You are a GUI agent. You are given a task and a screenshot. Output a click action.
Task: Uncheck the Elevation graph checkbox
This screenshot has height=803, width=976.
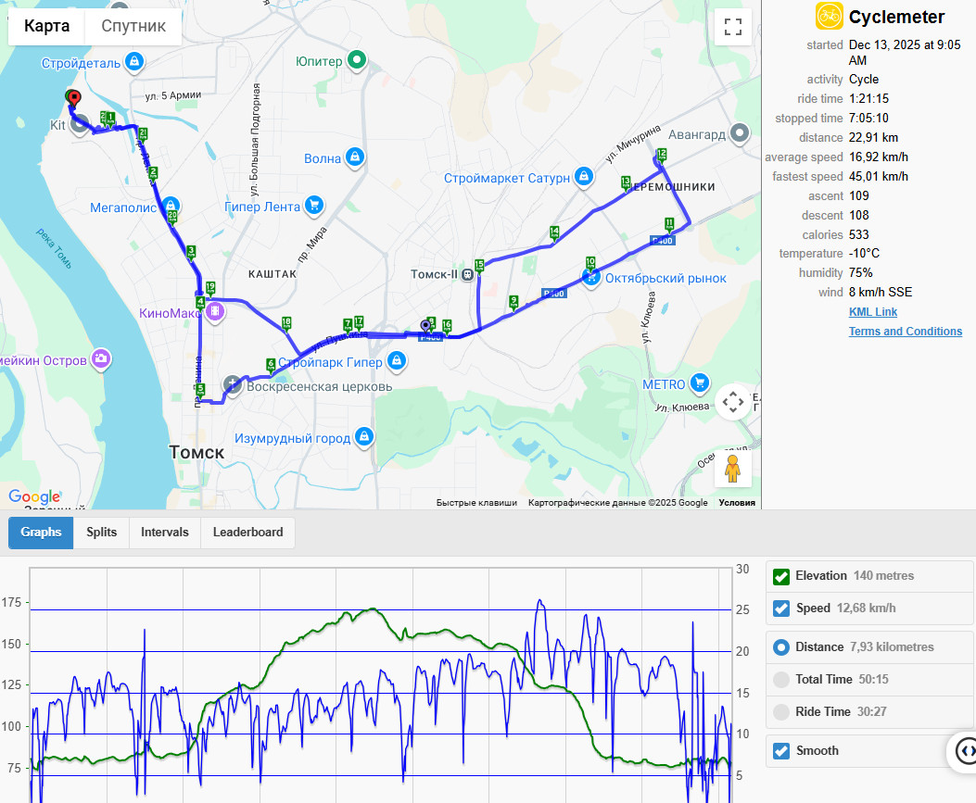point(781,576)
